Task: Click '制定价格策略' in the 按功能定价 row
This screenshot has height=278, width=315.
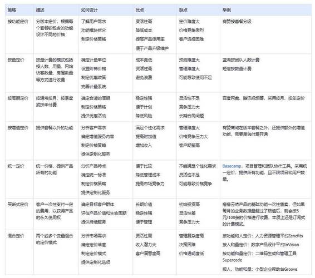Action: (x=93, y=39)
